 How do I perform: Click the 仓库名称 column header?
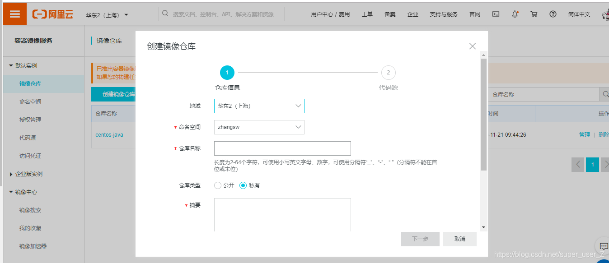(106, 114)
